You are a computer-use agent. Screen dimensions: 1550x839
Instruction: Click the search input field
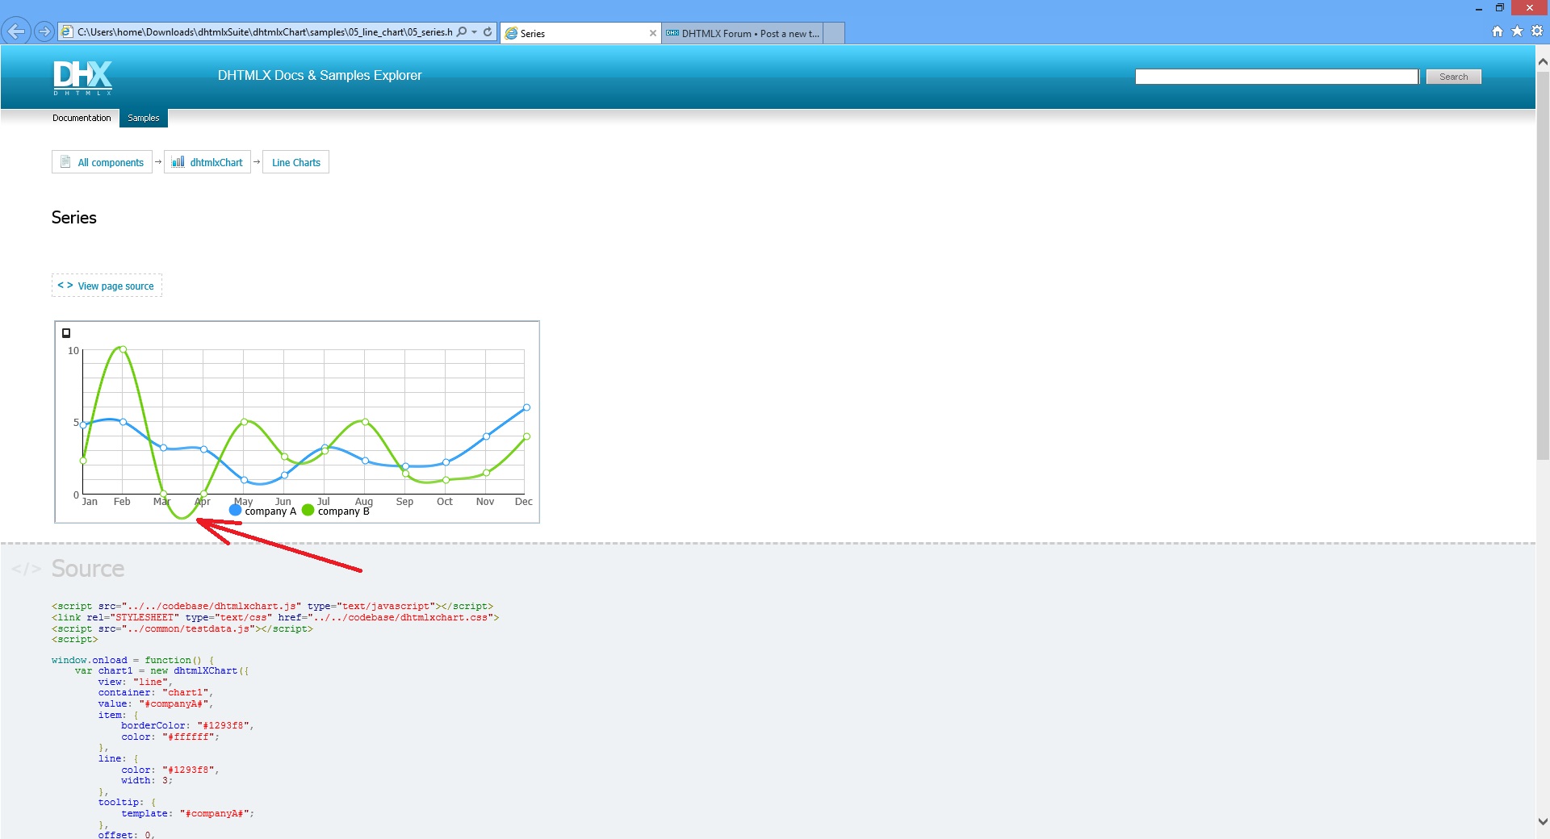click(1276, 77)
